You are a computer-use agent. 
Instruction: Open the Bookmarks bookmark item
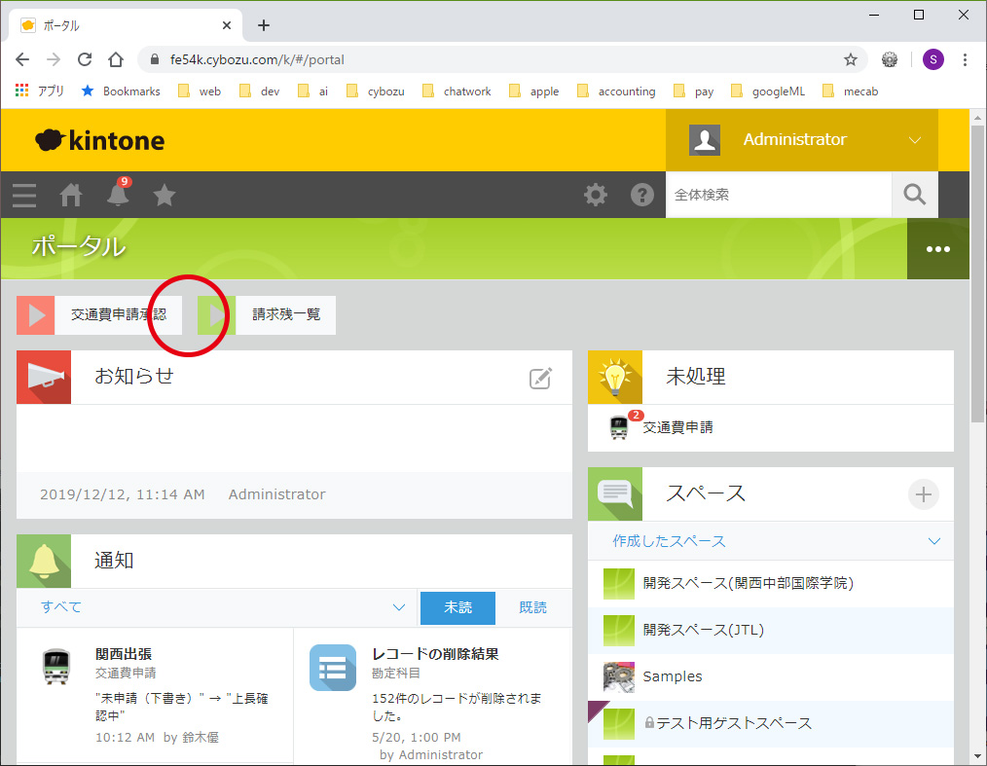pos(121,91)
